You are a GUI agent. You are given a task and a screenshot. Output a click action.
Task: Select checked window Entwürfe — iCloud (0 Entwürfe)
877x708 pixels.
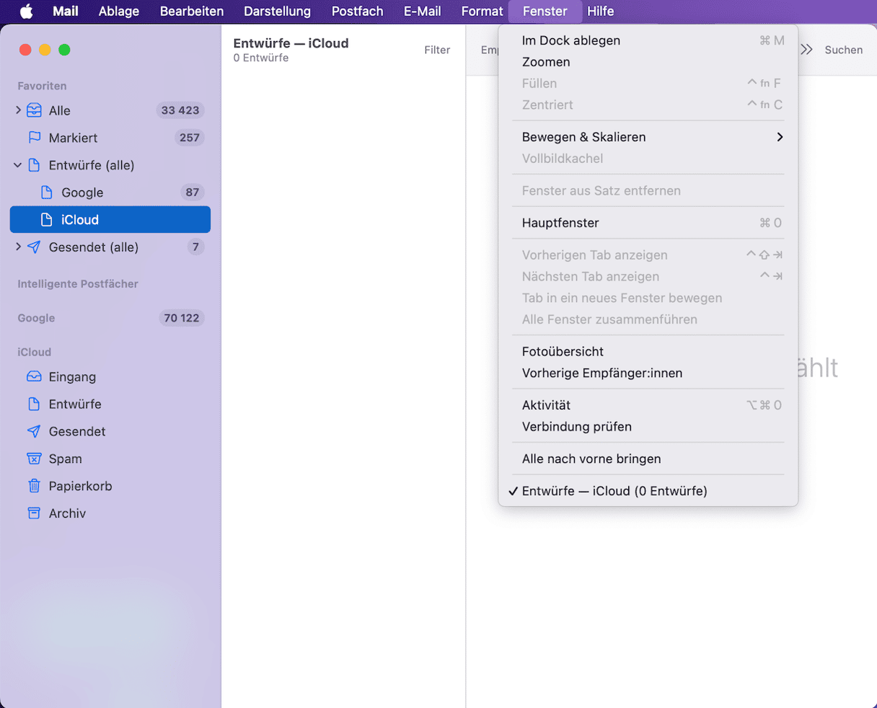pos(648,491)
